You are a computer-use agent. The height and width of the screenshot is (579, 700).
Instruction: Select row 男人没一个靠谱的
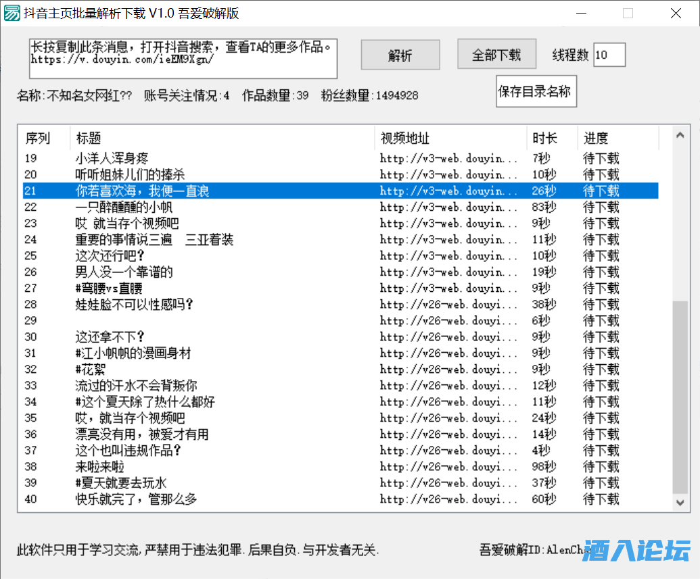[x=341, y=272]
